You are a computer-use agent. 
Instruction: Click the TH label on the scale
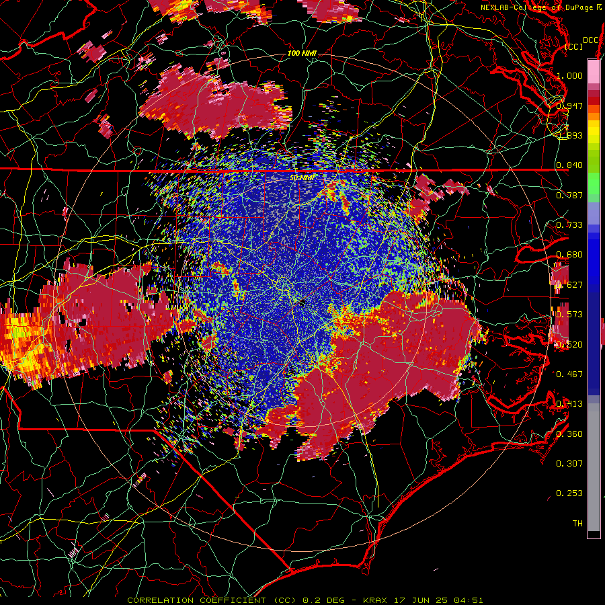577,523
